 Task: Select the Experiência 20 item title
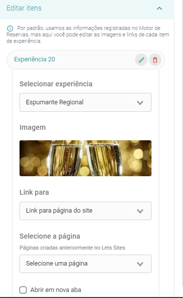point(34,59)
